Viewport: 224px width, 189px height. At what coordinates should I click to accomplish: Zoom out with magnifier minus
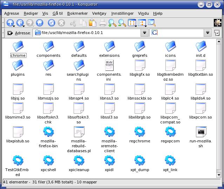(122, 23)
